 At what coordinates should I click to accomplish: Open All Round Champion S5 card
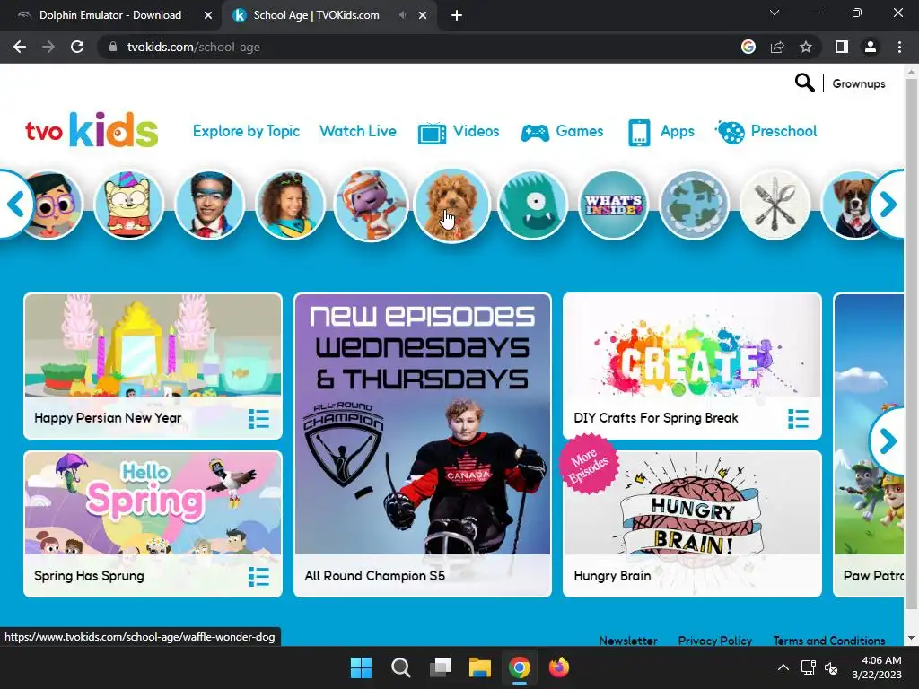point(423,445)
